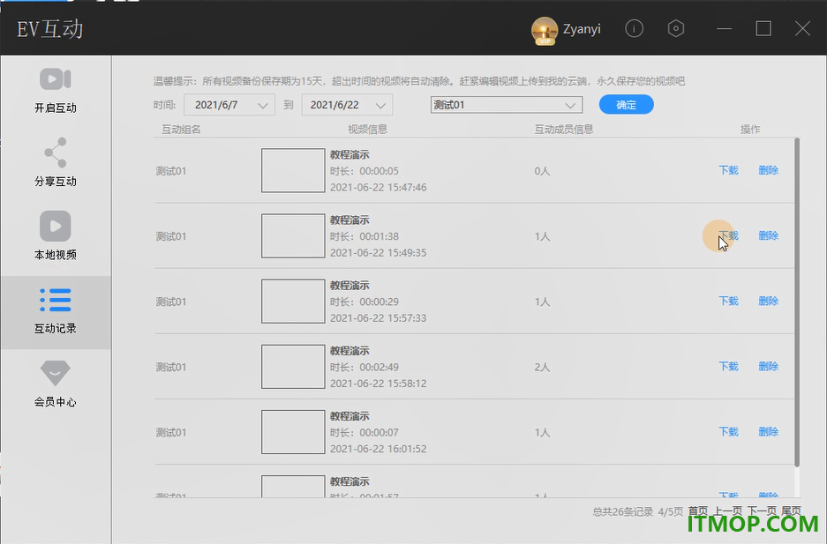Maximize the EV互动 window

763,28
